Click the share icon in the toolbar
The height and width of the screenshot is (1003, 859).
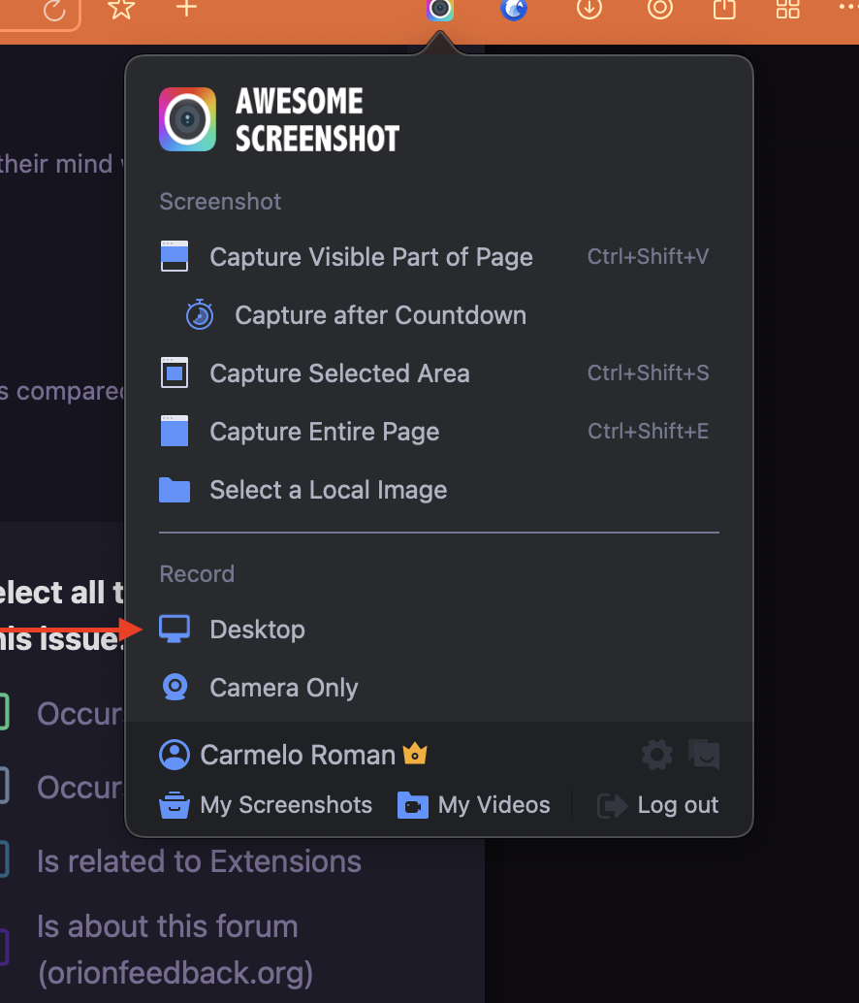tap(723, 10)
